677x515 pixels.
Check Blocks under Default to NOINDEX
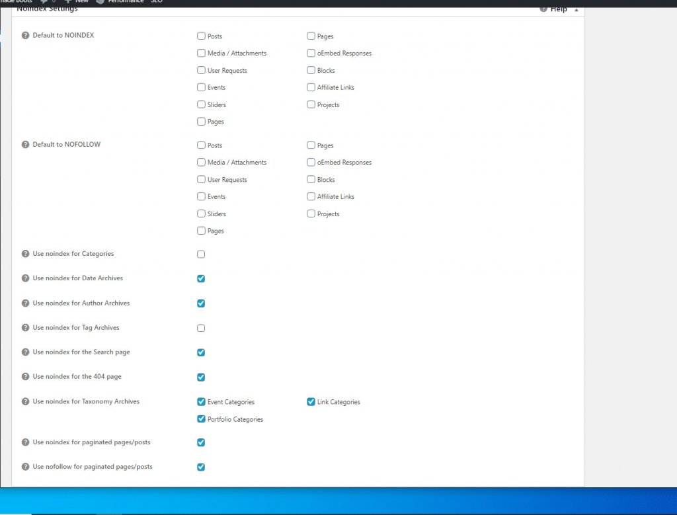coord(311,70)
